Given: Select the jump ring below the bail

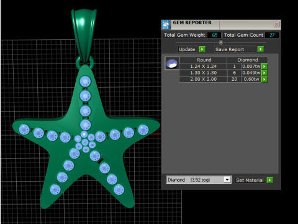Looking at the screenshot, I should tap(85, 62).
